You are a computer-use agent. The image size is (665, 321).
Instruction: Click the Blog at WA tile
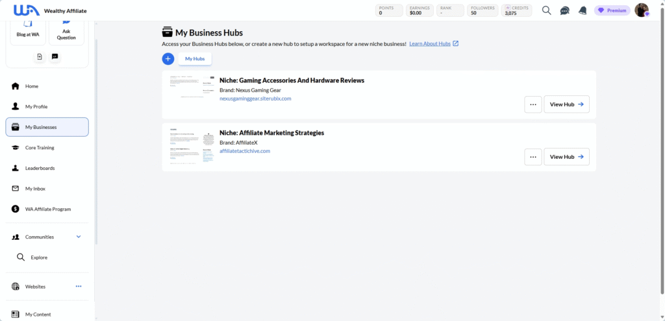click(x=28, y=32)
